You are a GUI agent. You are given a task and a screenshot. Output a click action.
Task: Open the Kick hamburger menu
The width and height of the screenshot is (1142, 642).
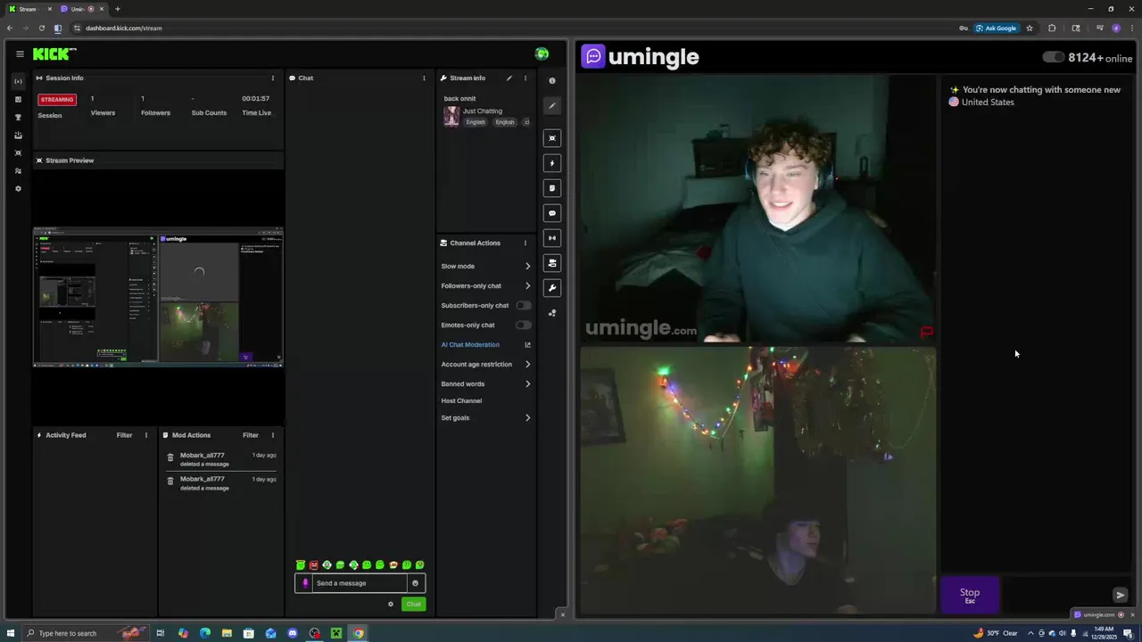[x=20, y=54]
